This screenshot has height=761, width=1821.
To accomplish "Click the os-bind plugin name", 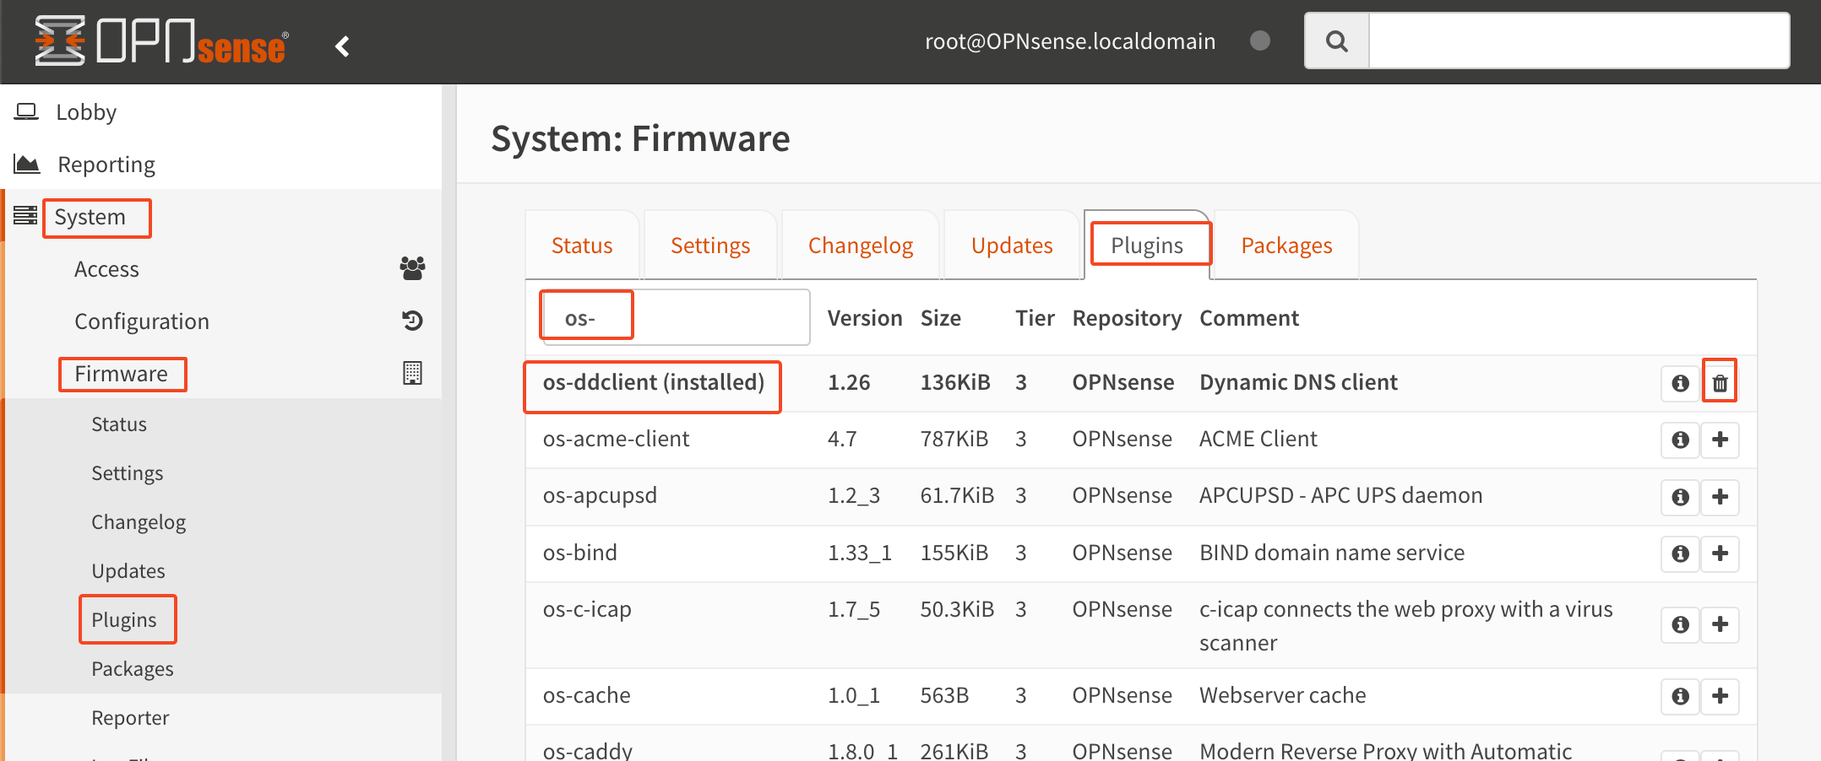I will coord(580,553).
